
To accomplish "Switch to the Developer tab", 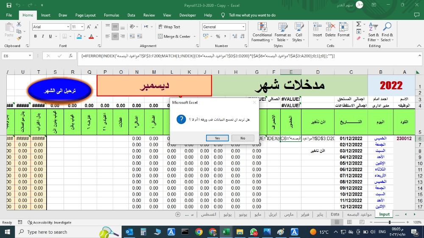I will pyautogui.click(x=188, y=15).
